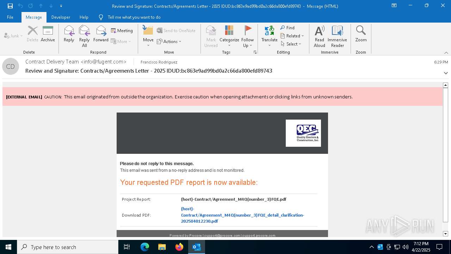
Task: Click the Zoom magnifier button
Action: pos(361,34)
